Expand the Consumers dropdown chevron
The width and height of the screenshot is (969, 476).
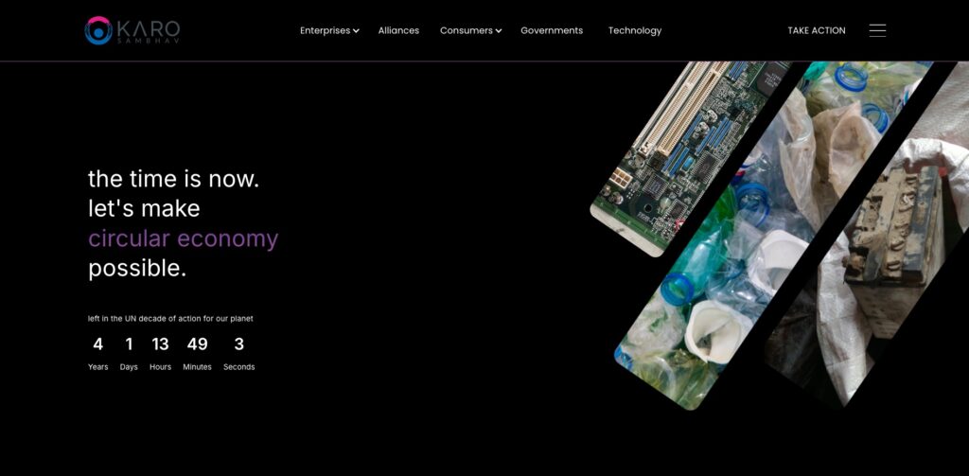[x=499, y=31]
